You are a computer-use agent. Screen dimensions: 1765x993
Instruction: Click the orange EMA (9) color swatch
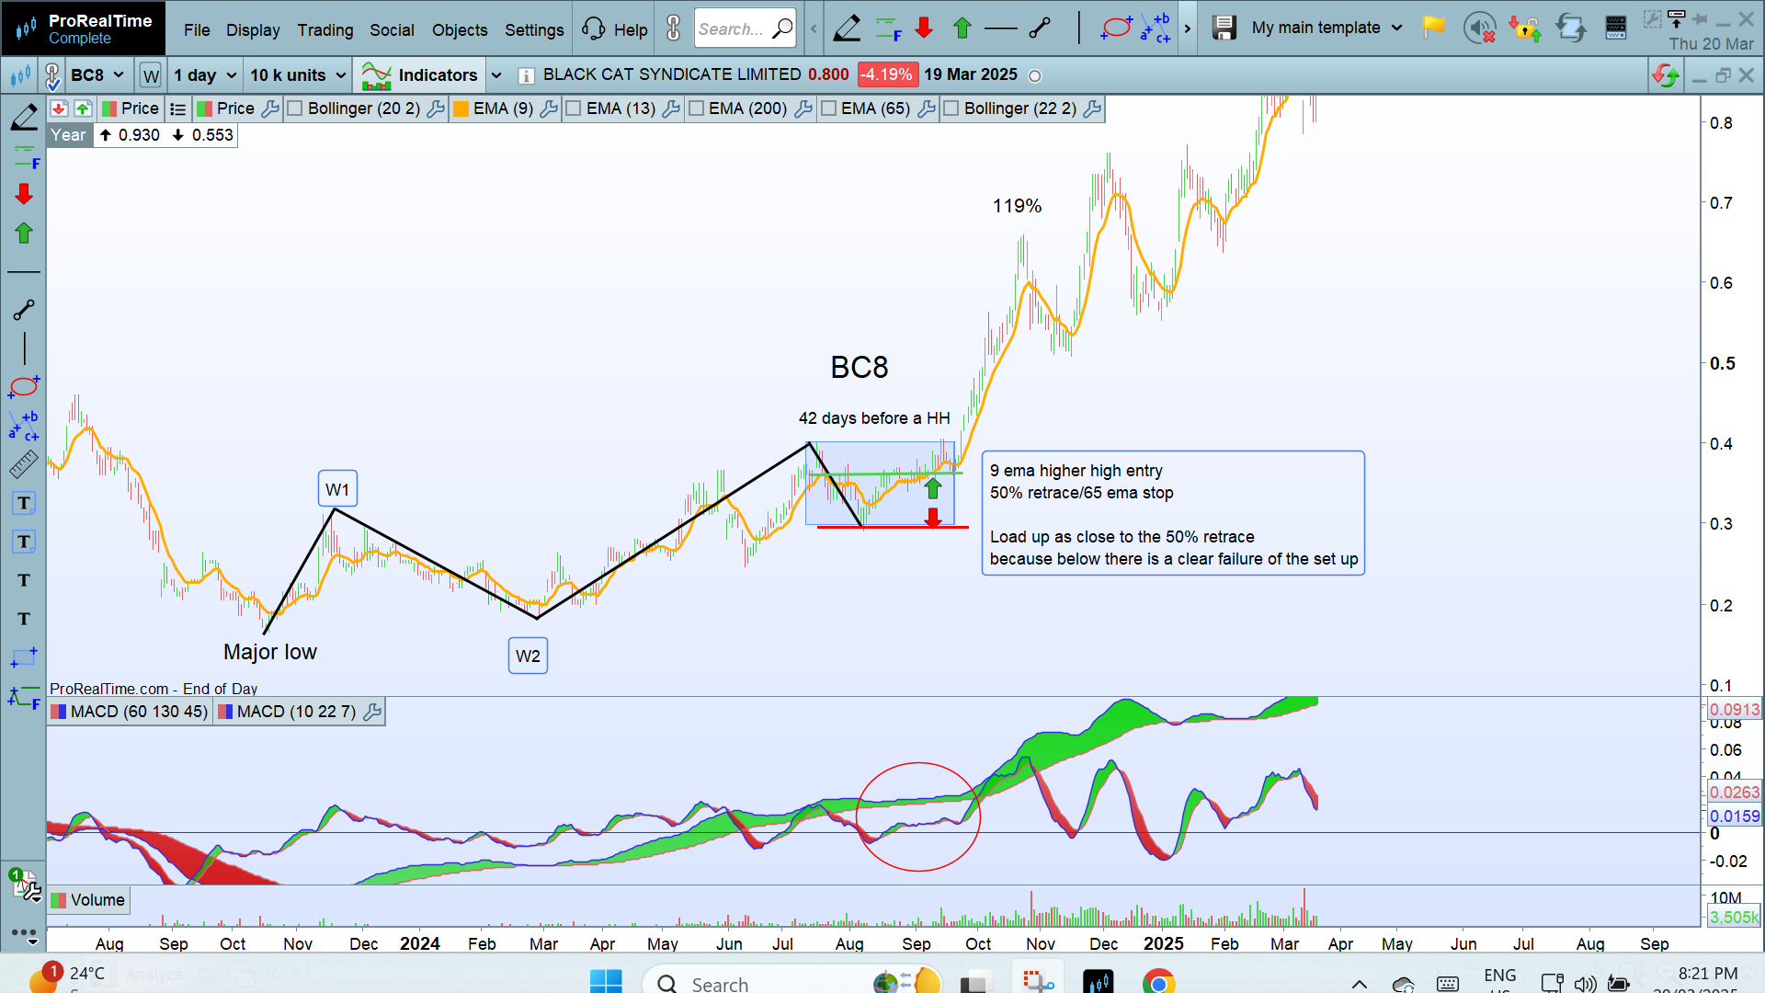[x=461, y=108]
